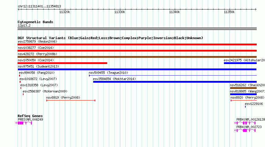This screenshot has width=265, height=147.
Task: Click the left arrowhead of the ruler
Action: [18, 9]
